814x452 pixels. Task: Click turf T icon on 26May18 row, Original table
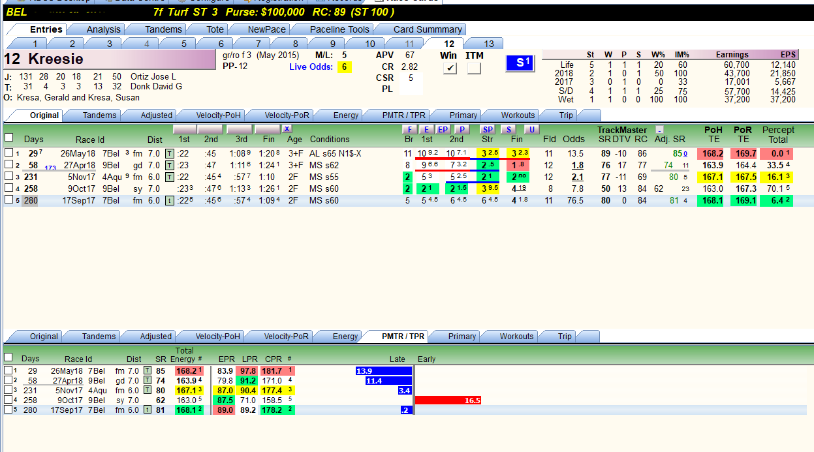170,153
